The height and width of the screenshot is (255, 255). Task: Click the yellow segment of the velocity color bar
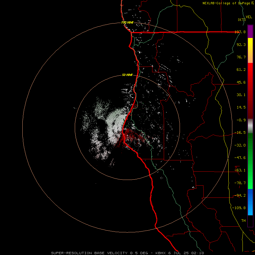[250, 50]
